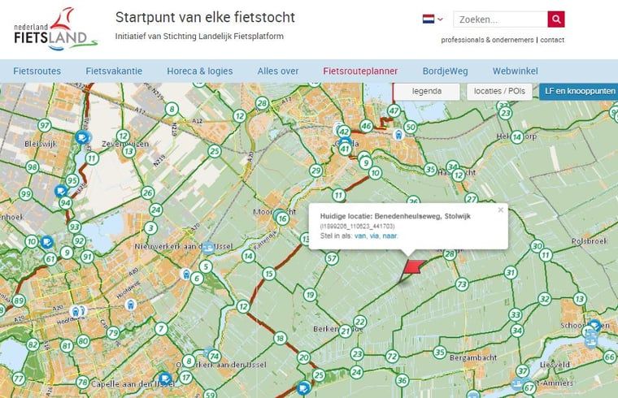The width and height of the screenshot is (618, 398).
Task: Click the red magnifier search button
Action: click(x=556, y=19)
